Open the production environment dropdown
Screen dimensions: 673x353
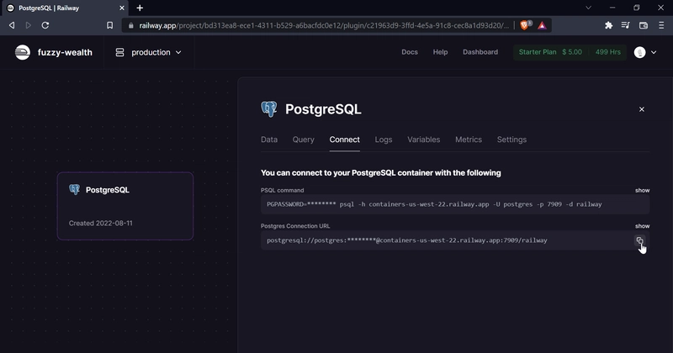149,52
